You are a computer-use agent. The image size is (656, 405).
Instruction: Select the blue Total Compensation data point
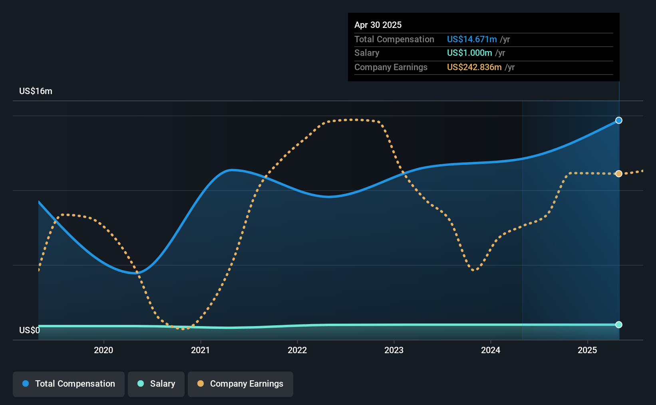(x=618, y=120)
